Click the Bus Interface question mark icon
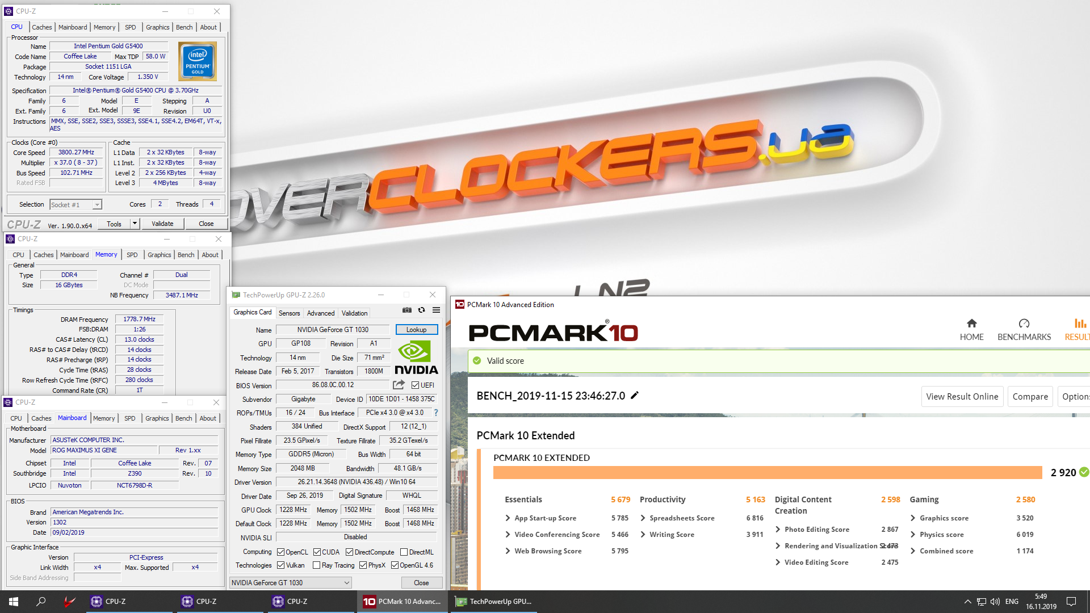This screenshot has width=1090, height=613. 436,413
